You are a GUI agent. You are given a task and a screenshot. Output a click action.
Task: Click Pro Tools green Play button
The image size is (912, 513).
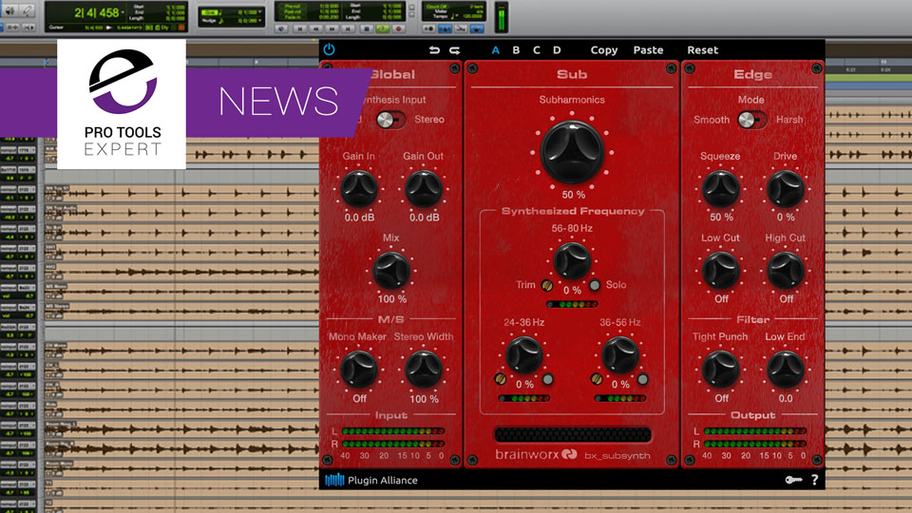coord(382,28)
